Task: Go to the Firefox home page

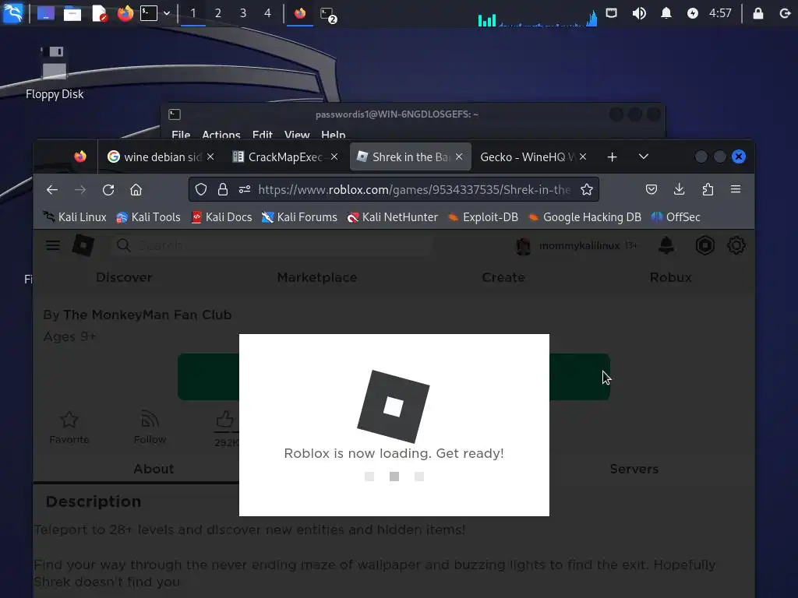Action: coord(136,190)
